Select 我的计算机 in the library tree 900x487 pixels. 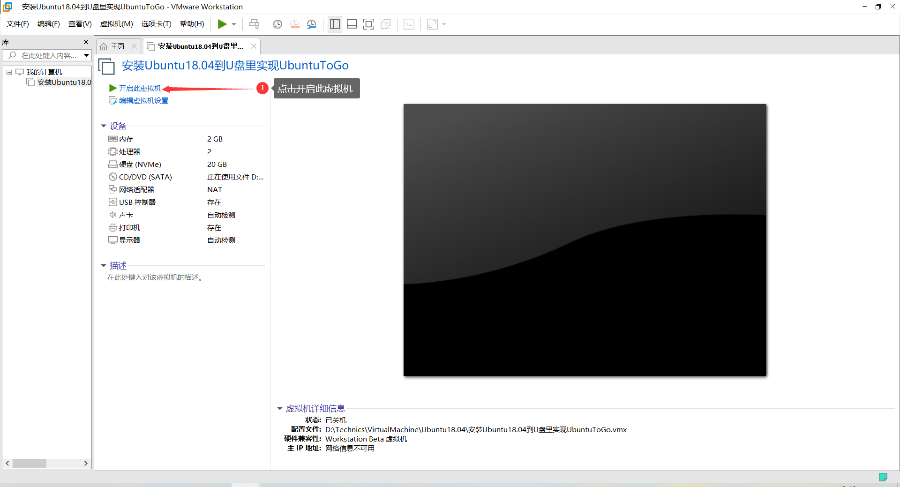click(44, 72)
